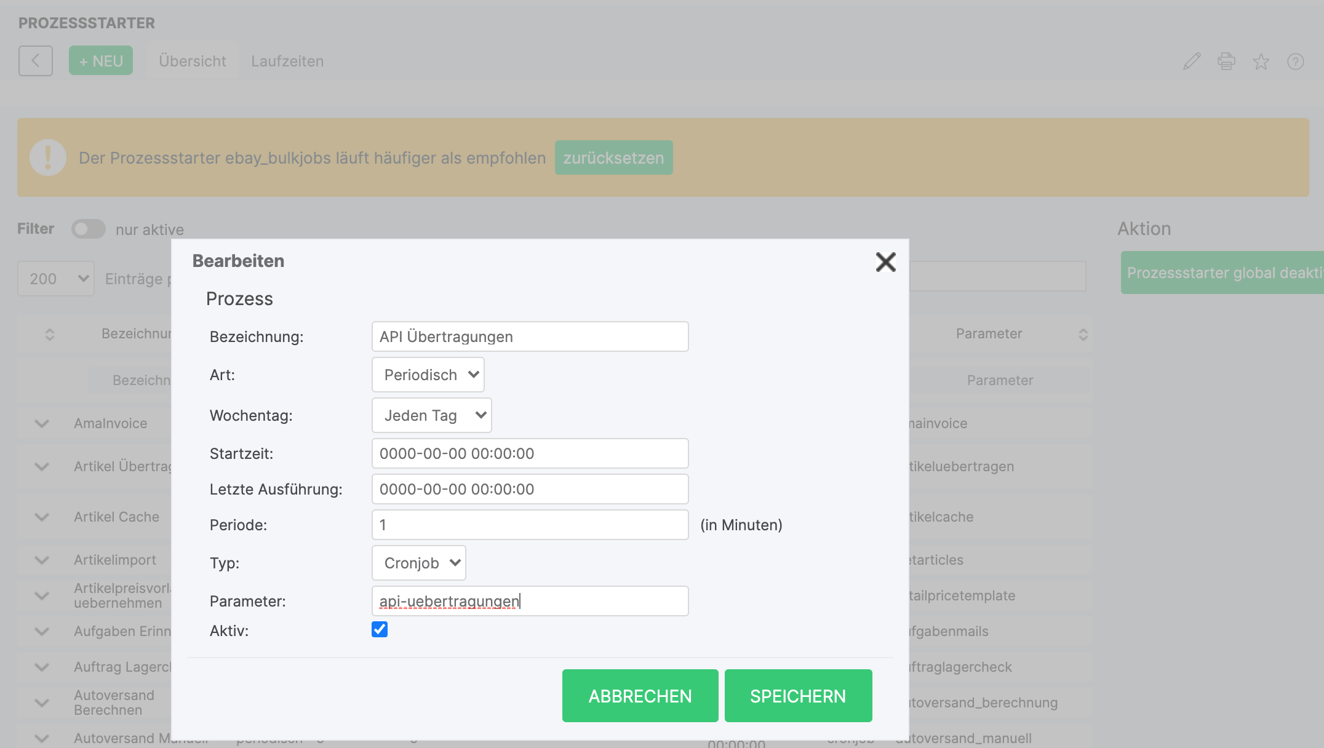The height and width of the screenshot is (748, 1324).
Task: Click the pencil edit icon
Action: click(x=1192, y=62)
